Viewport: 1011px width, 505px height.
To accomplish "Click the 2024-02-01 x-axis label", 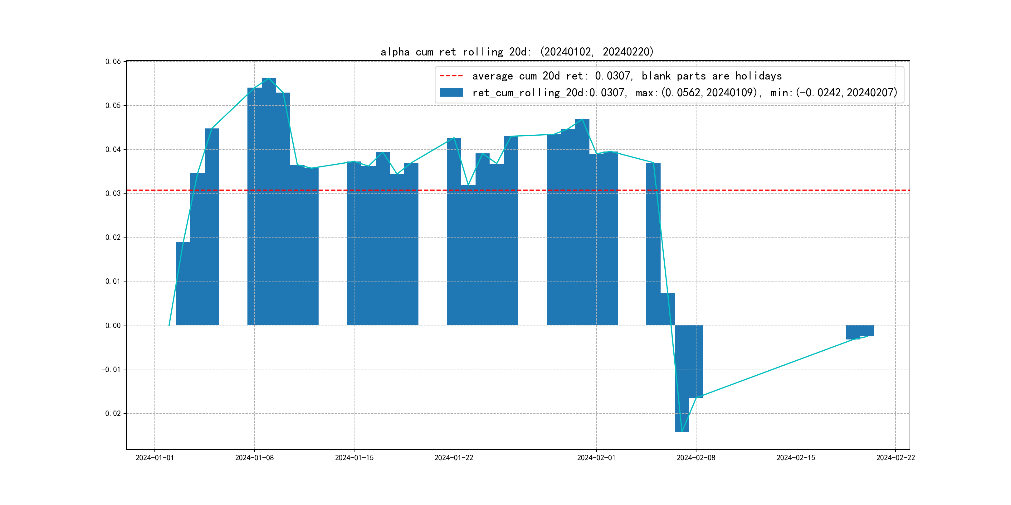I will (596, 458).
